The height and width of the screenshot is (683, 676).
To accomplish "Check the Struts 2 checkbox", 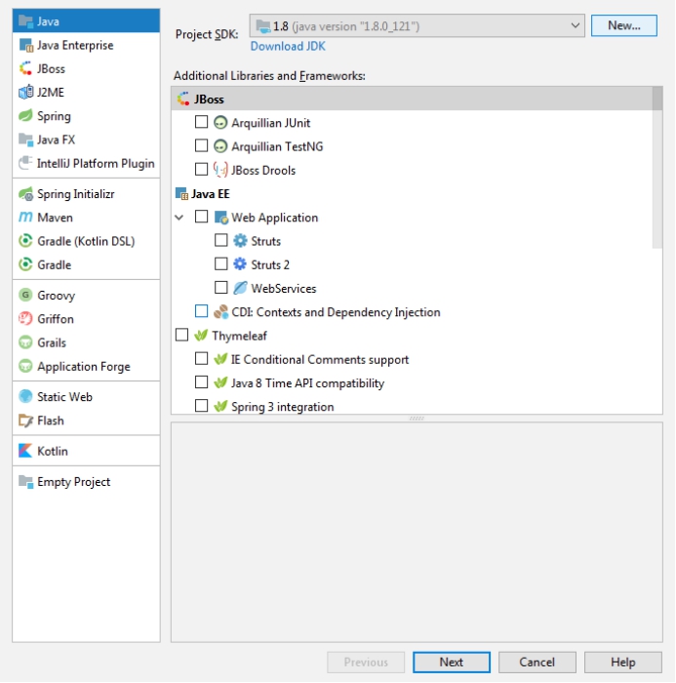I will point(220,263).
